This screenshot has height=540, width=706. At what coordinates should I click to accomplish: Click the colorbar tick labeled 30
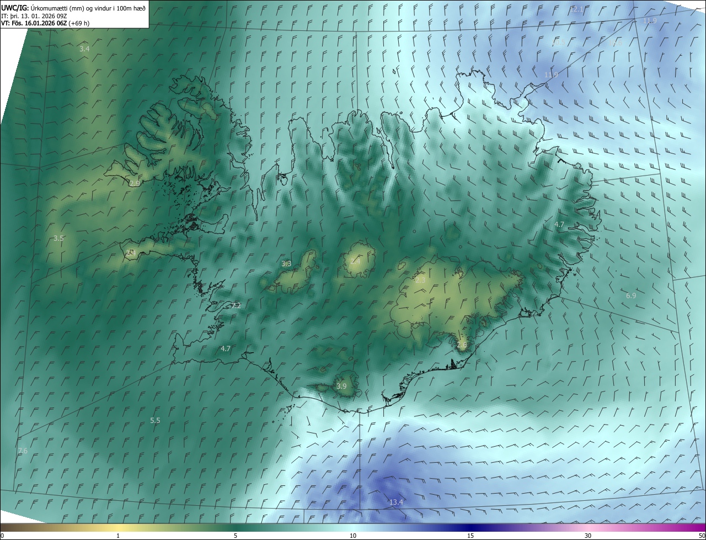point(588,536)
